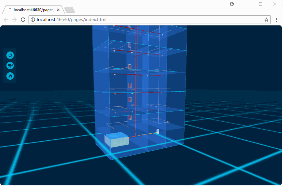Bookmark the page using the star icon
Image resolution: width=283 pixels, height=186 pixels.
point(266,20)
